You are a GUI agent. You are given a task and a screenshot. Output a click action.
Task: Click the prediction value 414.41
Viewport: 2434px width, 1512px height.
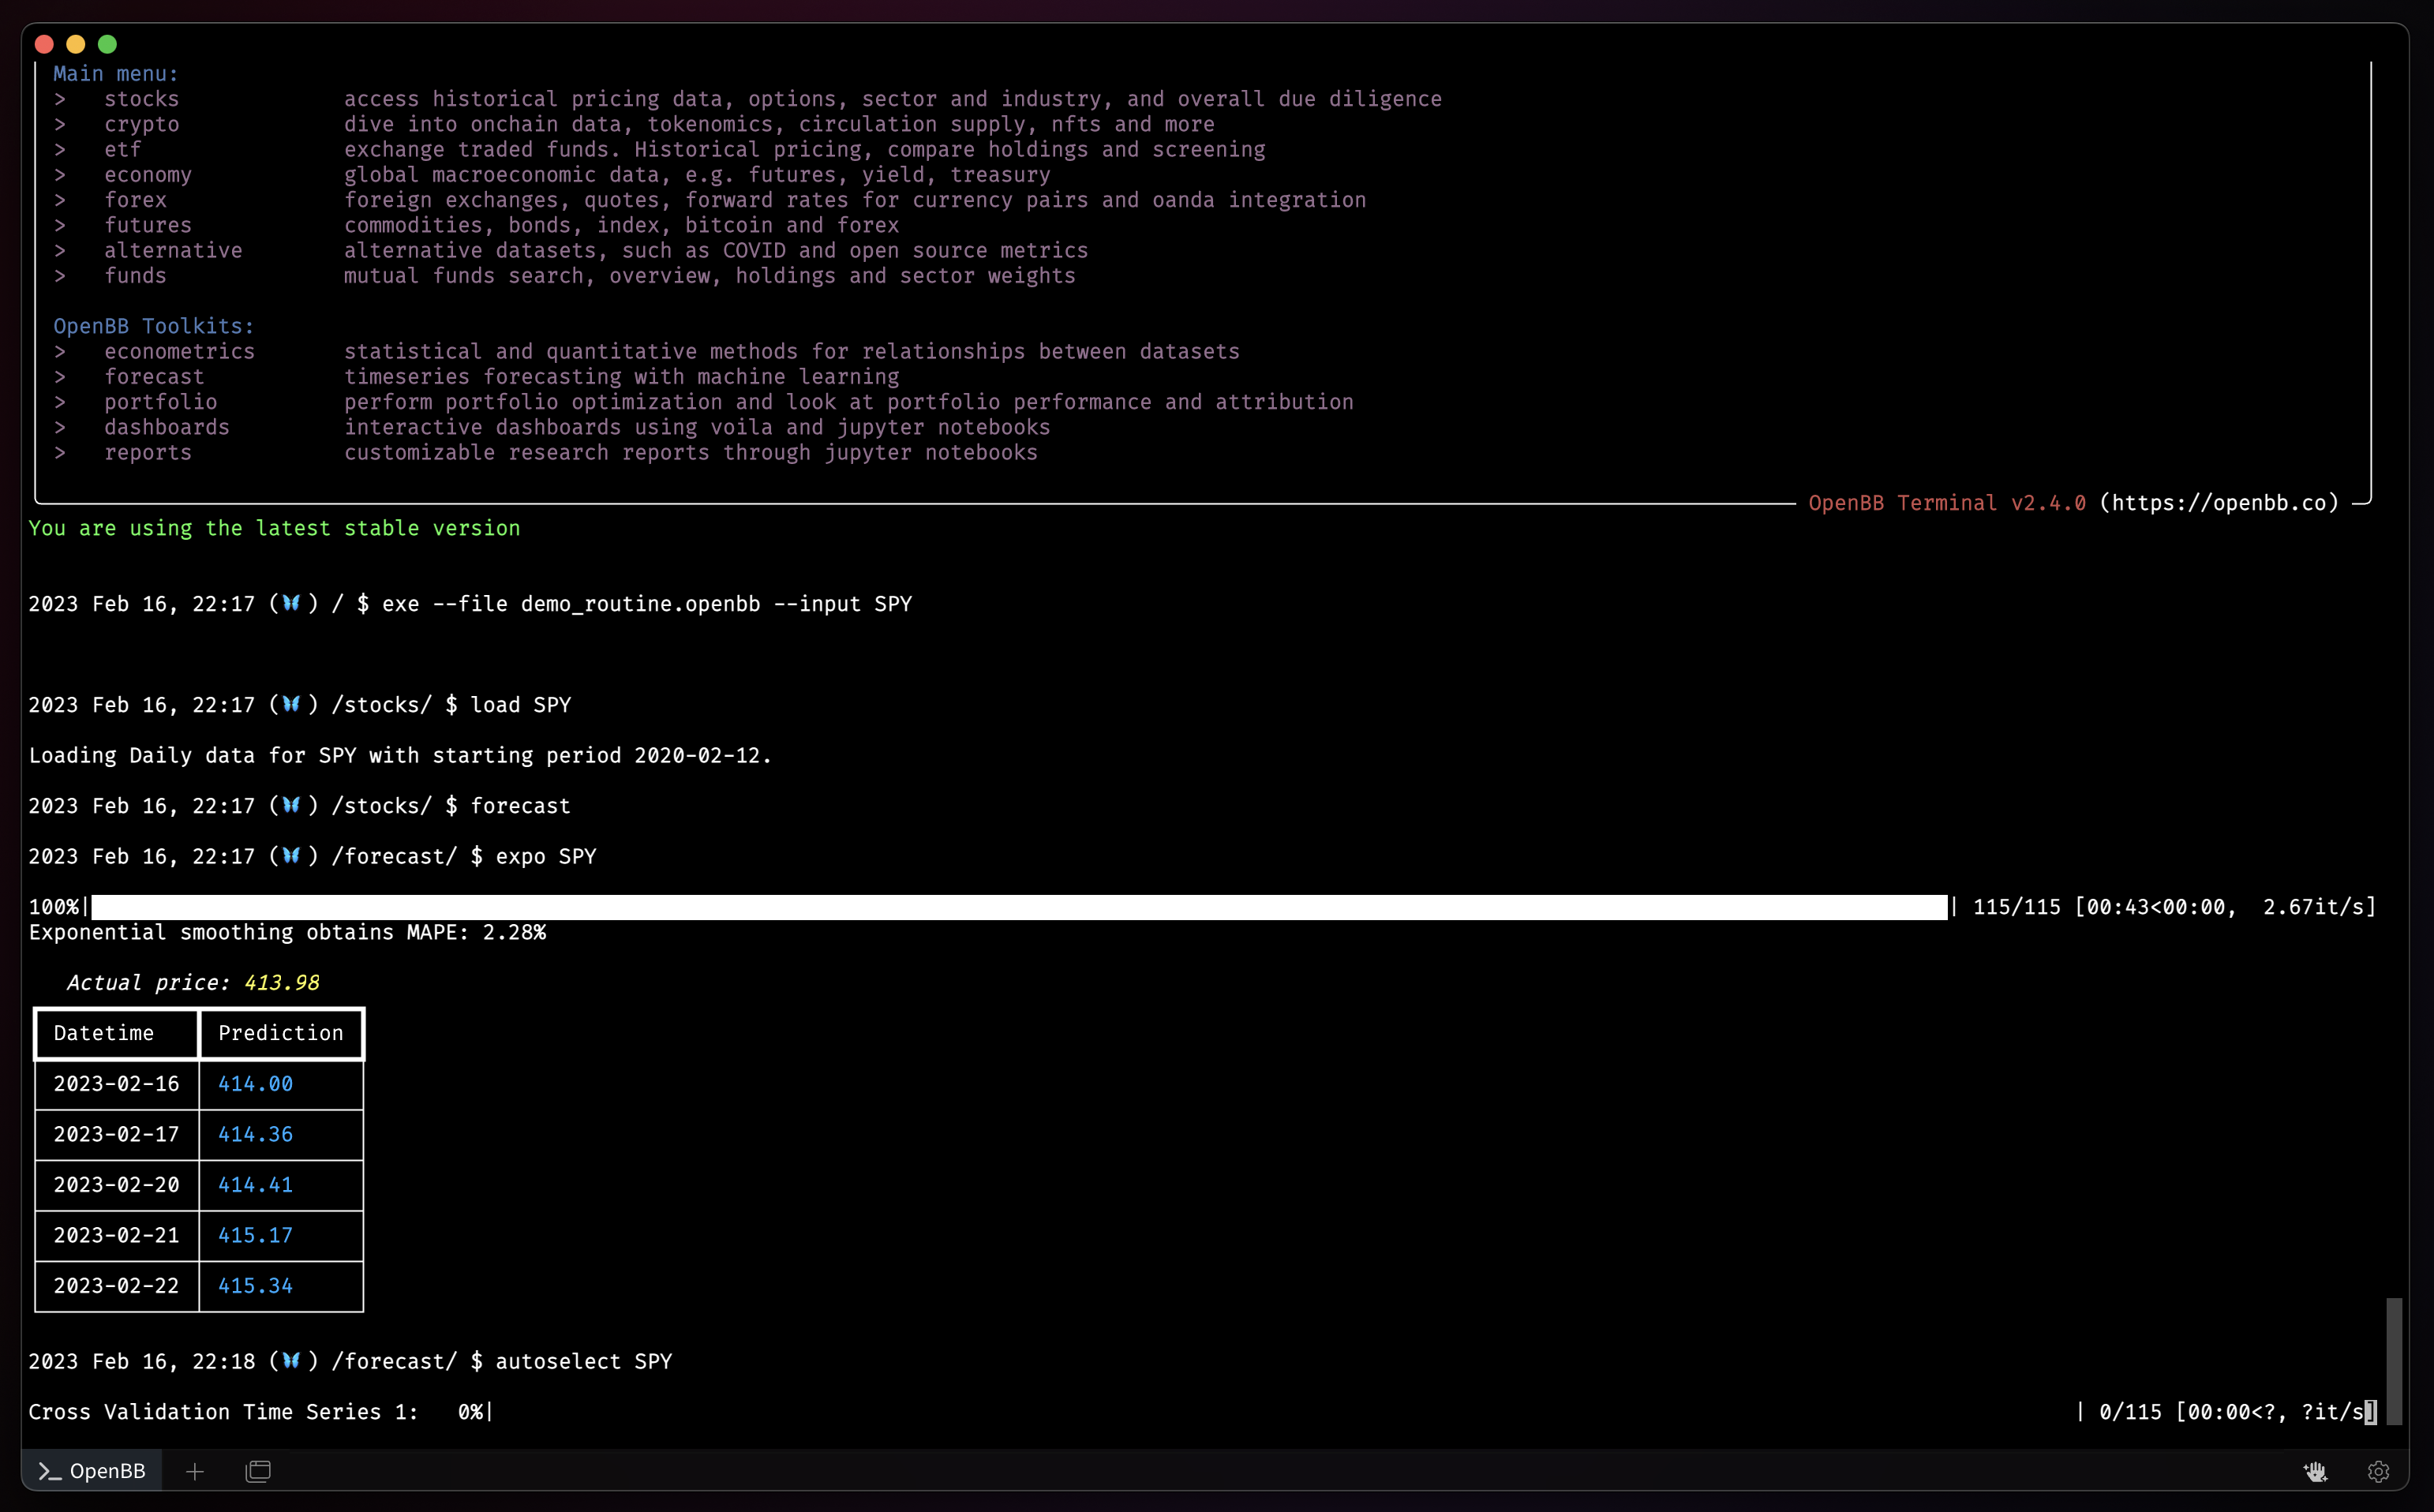pos(255,1185)
